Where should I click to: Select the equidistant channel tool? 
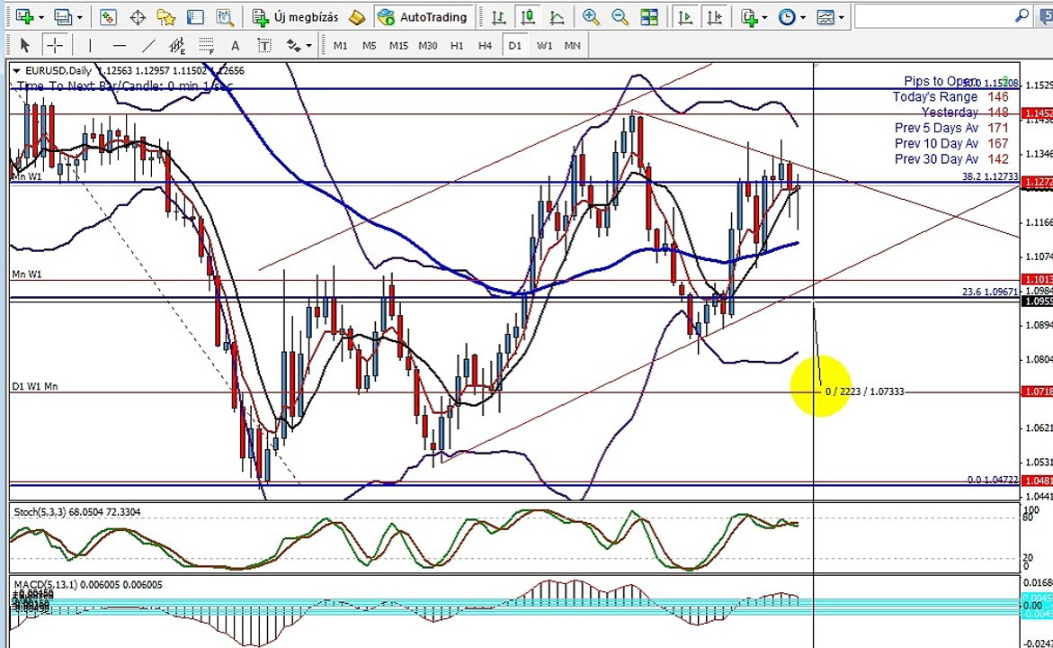(x=177, y=46)
